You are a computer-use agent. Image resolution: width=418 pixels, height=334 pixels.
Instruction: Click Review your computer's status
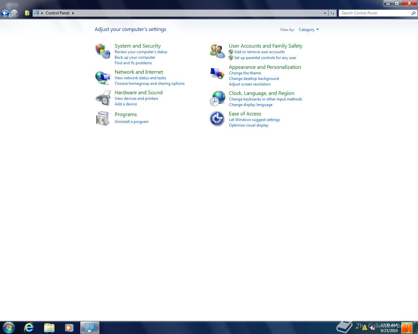(141, 52)
